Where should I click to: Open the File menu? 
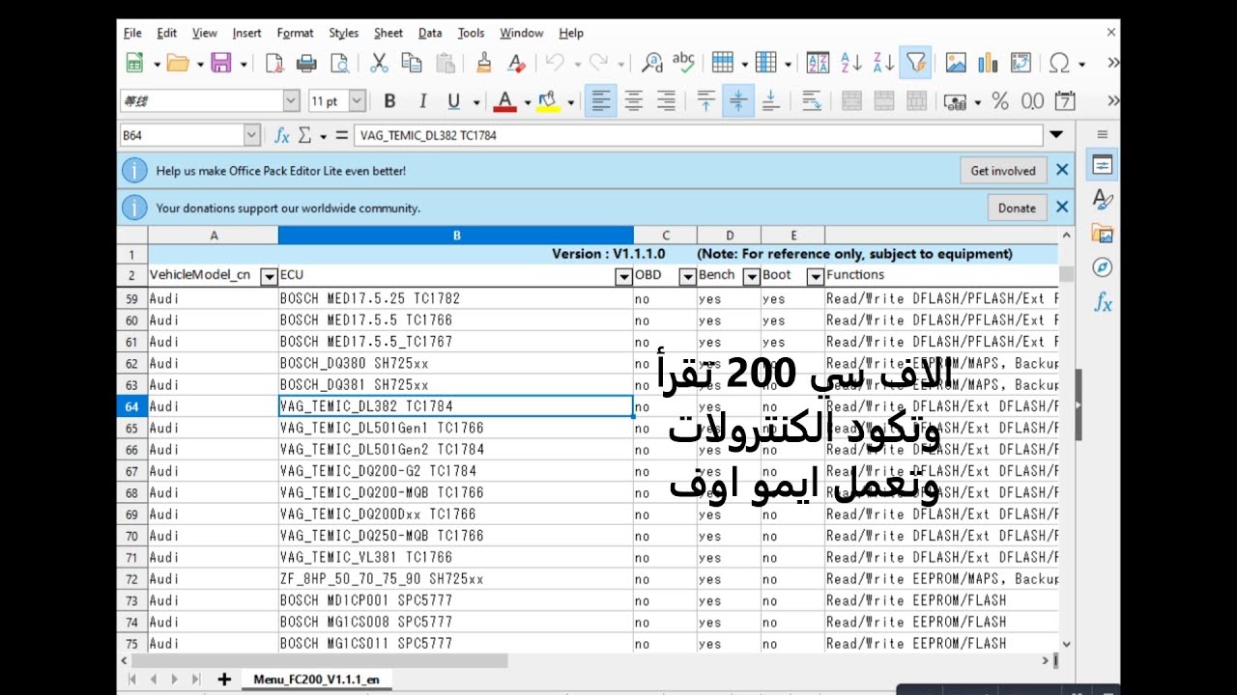[132, 33]
